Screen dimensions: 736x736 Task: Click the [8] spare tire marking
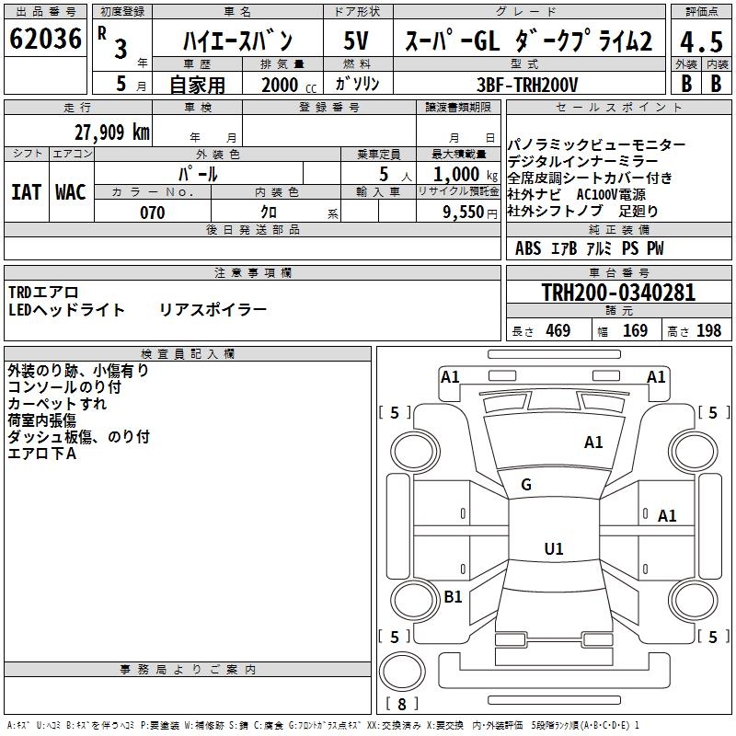(x=402, y=704)
